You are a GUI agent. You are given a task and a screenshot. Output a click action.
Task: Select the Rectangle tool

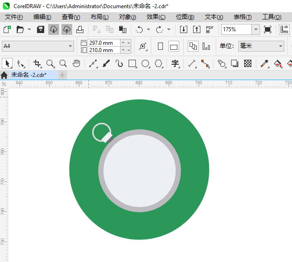[x=132, y=63]
